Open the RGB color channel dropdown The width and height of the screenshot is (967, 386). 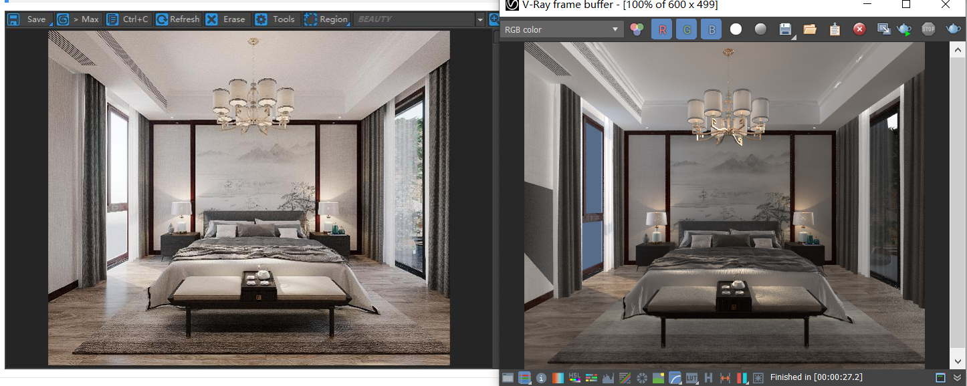562,29
